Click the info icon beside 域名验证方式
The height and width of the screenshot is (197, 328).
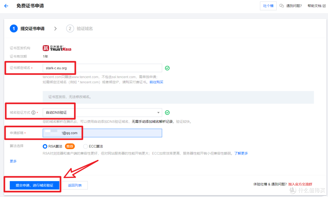33,112
